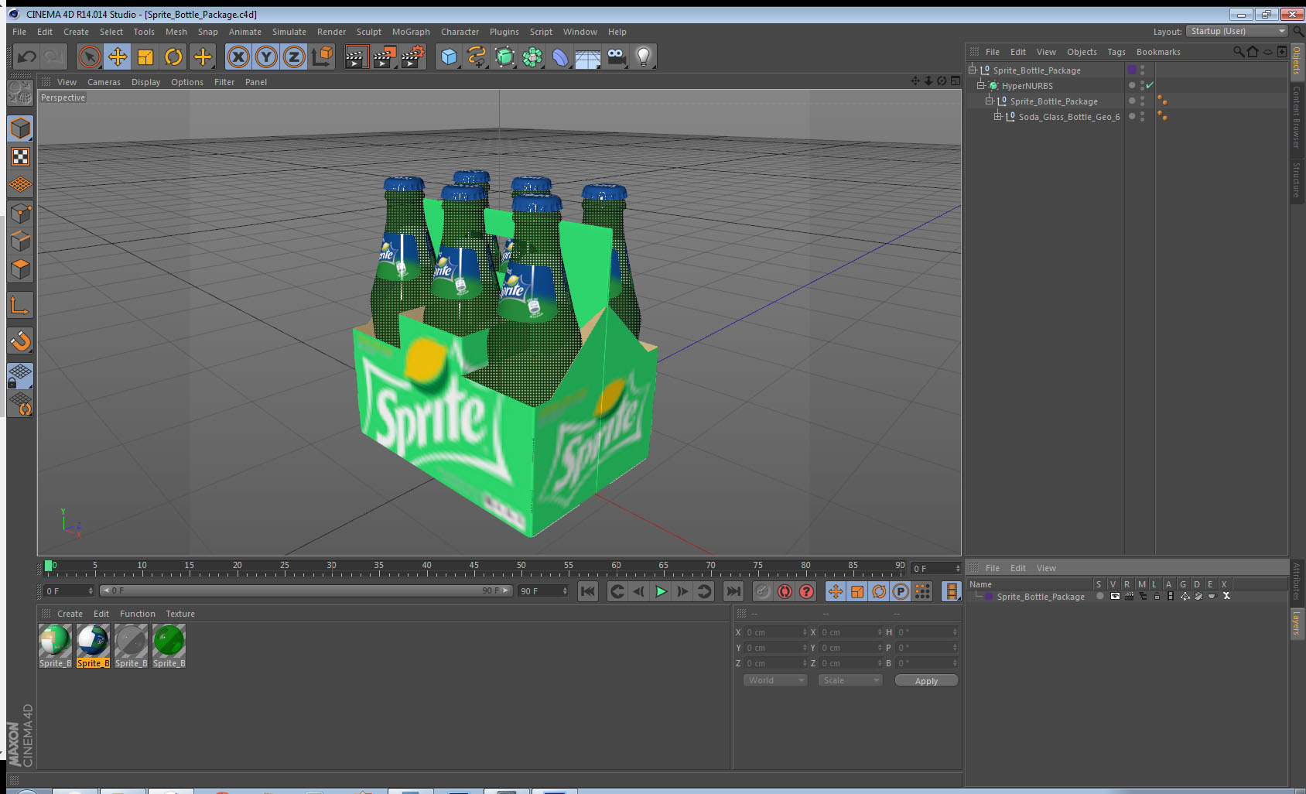The image size is (1306, 794).
Task: Toggle X axis lock
Action: click(x=238, y=56)
